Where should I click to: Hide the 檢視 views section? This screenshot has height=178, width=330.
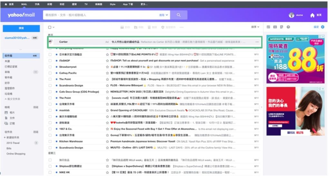[36, 107]
